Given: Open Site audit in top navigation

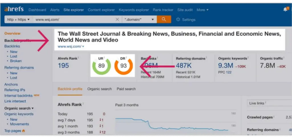Looking at the screenshot, I should [185, 10].
